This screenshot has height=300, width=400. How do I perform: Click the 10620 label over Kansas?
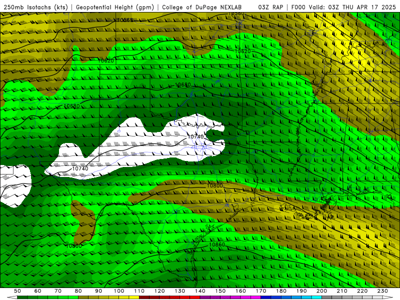242,51
